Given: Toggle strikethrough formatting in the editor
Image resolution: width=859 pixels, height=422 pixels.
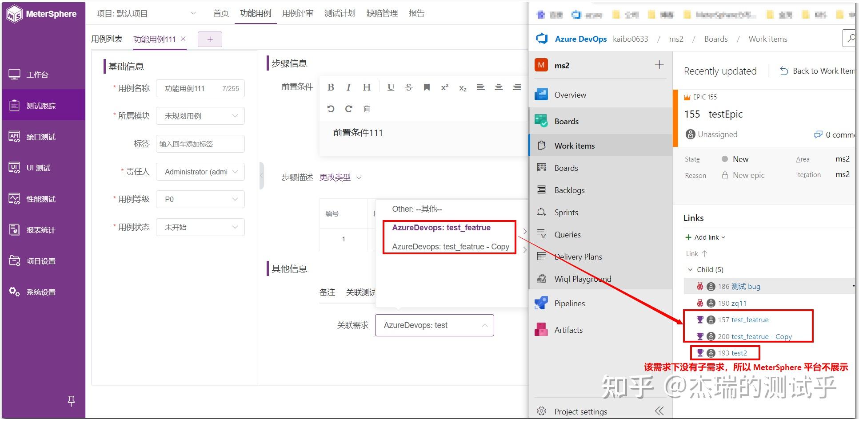Looking at the screenshot, I should tap(408, 87).
